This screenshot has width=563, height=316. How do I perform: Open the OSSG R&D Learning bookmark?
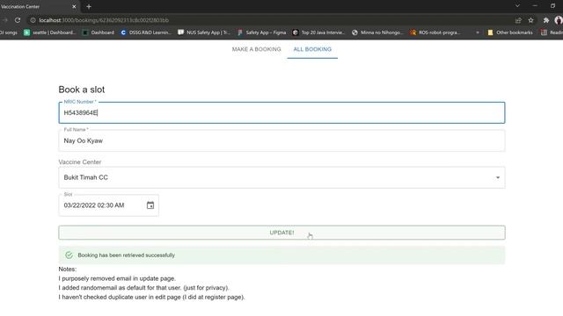click(x=146, y=32)
